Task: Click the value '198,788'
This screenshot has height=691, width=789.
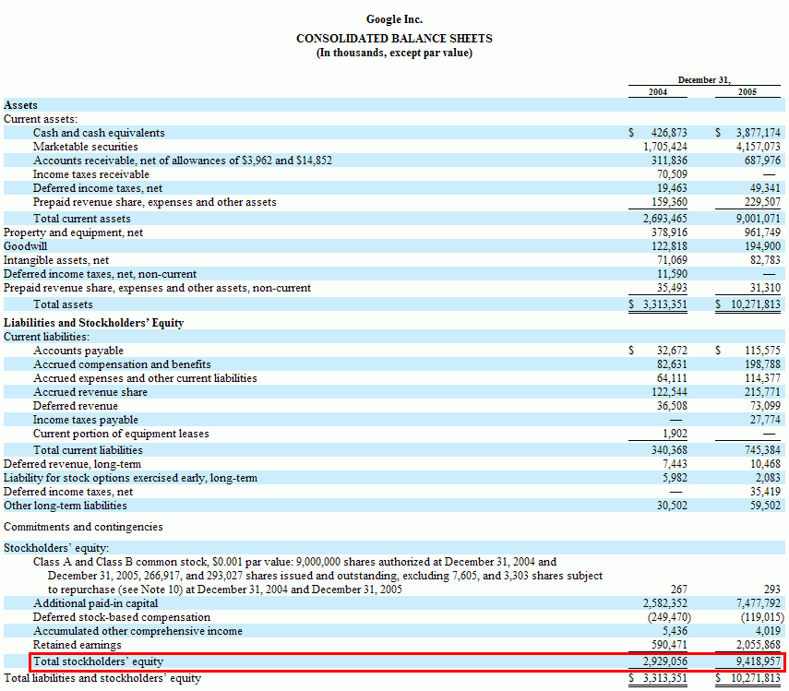Action: pos(762,364)
